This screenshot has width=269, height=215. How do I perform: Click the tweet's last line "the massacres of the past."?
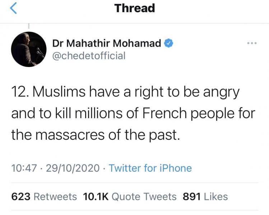click(x=95, y=134)
